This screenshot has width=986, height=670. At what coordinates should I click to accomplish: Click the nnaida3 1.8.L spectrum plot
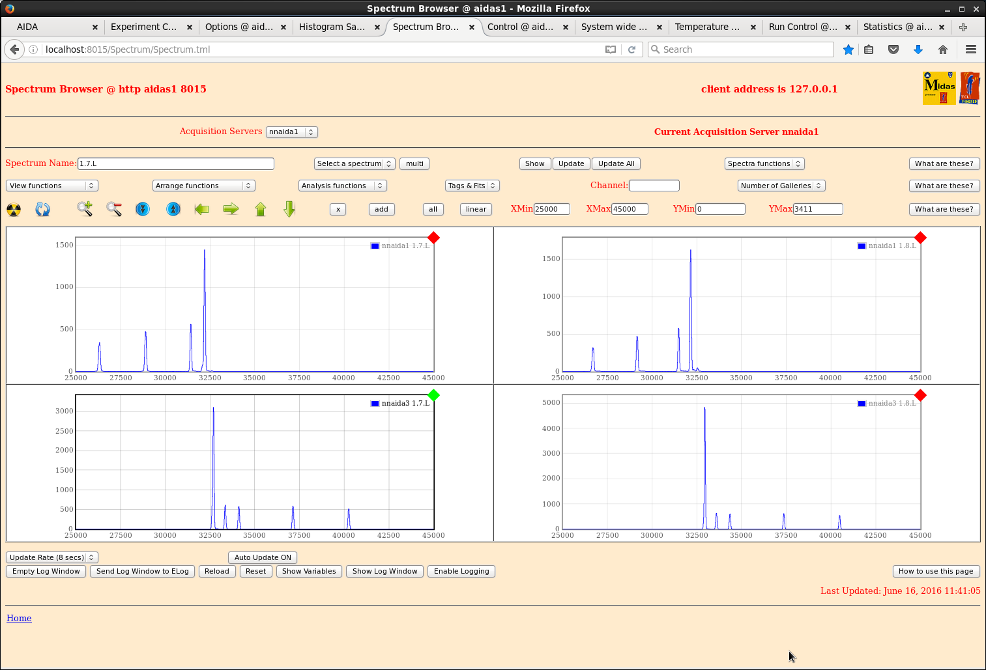pos(741,462)
